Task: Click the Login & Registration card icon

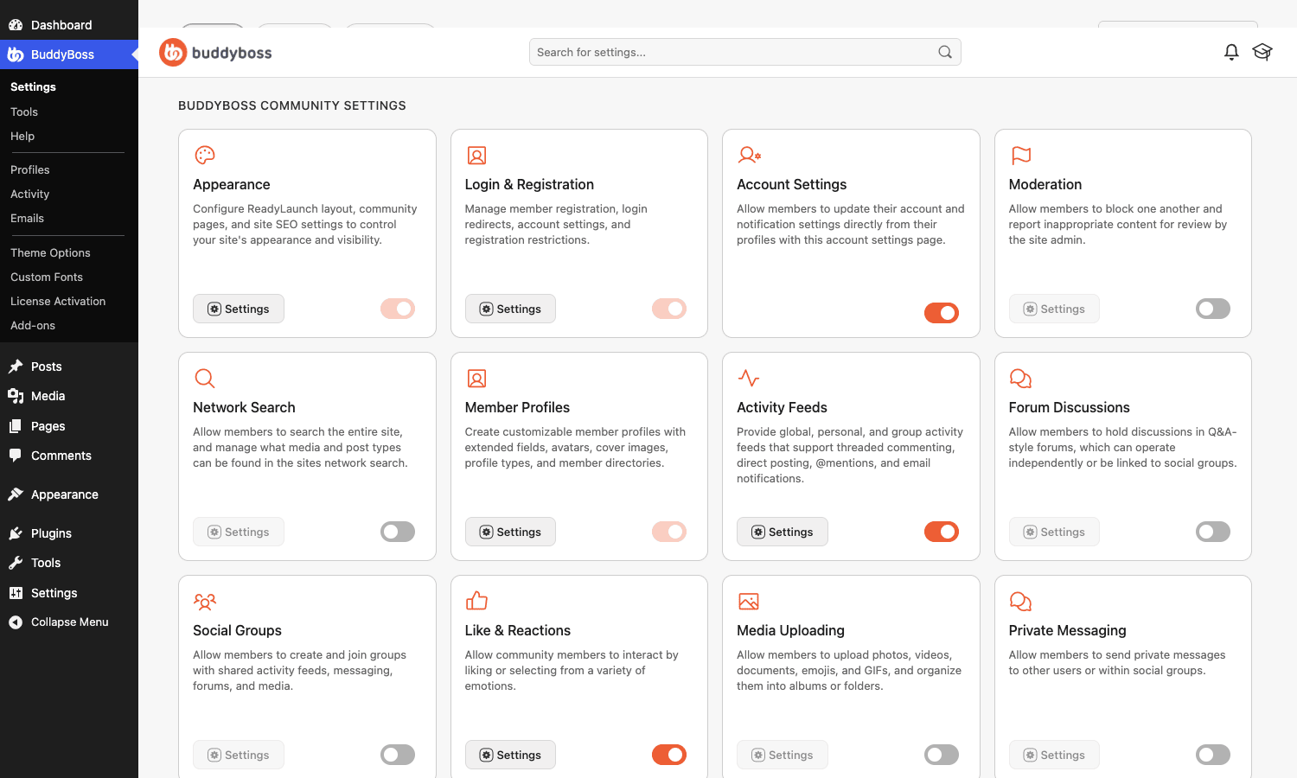Action: tap(476, 155)
